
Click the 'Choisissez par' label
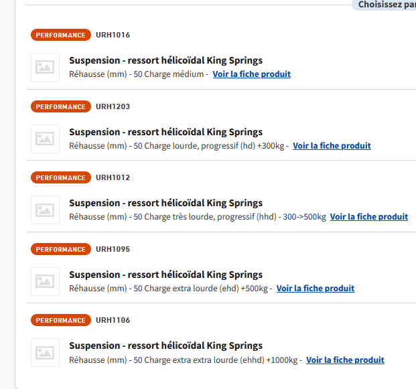coord(386,5)
